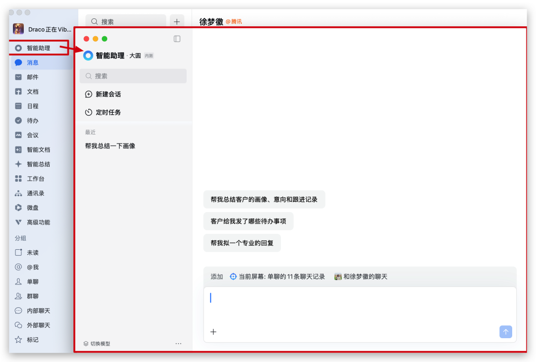Screen dimensions: 536x362
Task: Click the blue send arrow button
Action: pos(506,332)
